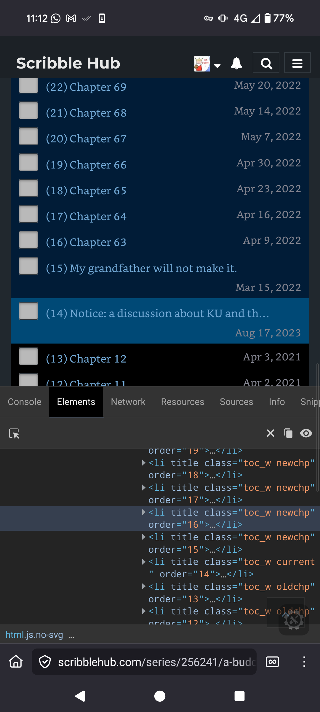The width and height of the screenshot is (320, 712).
Task: Select checkbox next to grandfather notice
Action: tap(28, 266)
